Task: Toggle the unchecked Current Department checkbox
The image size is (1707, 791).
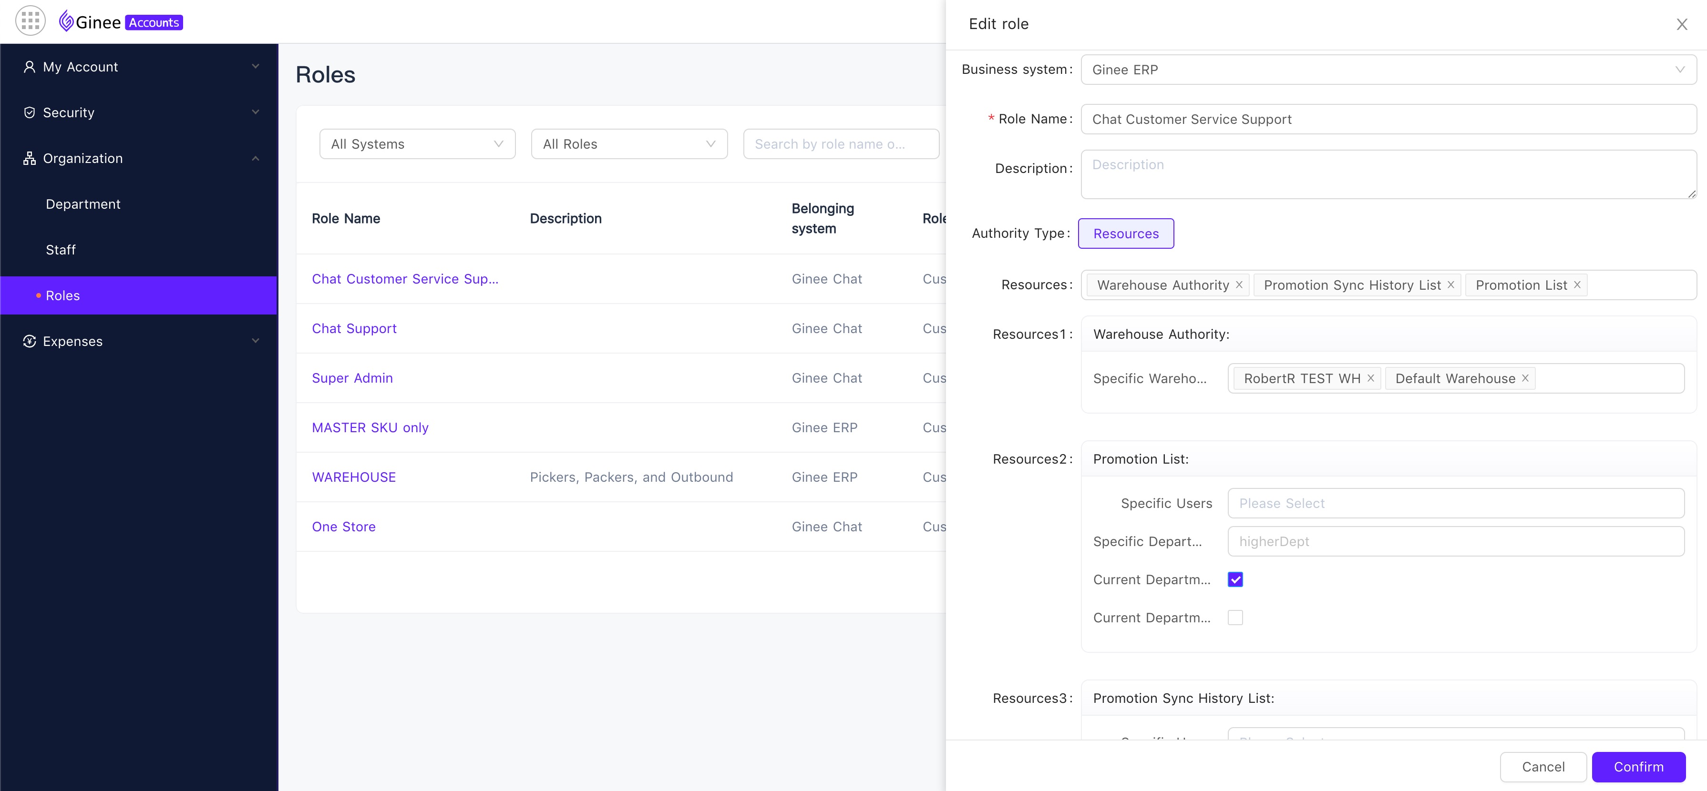Action: pos(1235,618)
